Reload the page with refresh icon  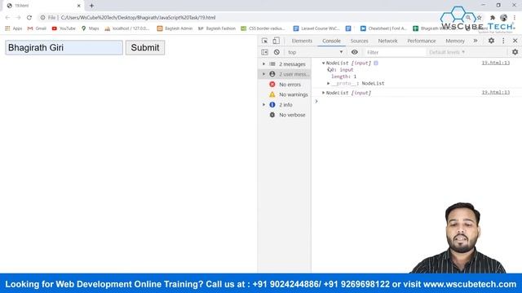(29, 18)
